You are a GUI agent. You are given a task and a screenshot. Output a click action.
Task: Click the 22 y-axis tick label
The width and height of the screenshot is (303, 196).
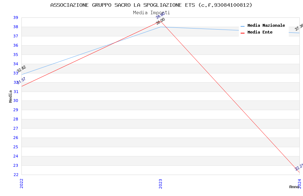coord(16,175)
